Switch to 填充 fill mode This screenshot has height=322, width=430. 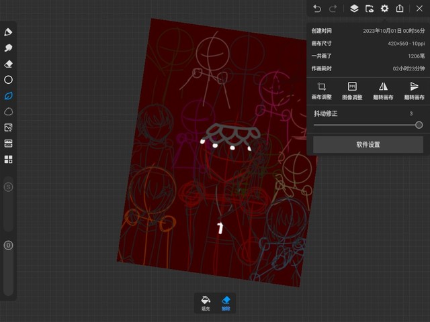[x=206, y=303]
